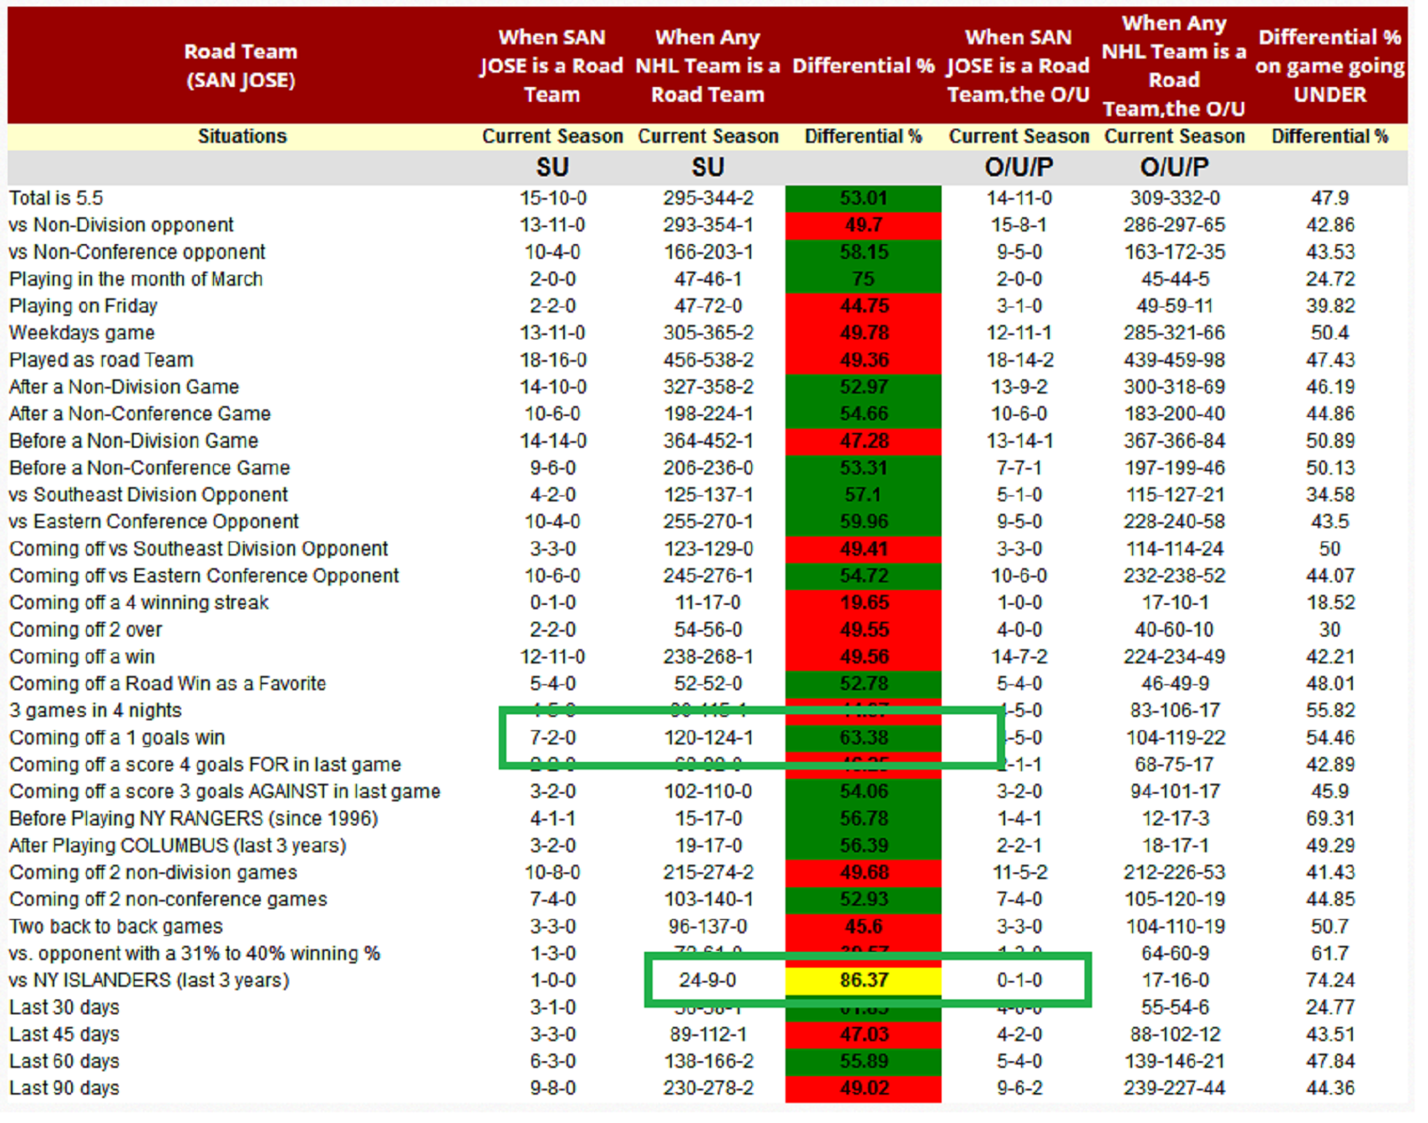Select 'Coming off a score 3 goals AGAINST' label
1428x1123 pixels.
click(x=225, y=791)
